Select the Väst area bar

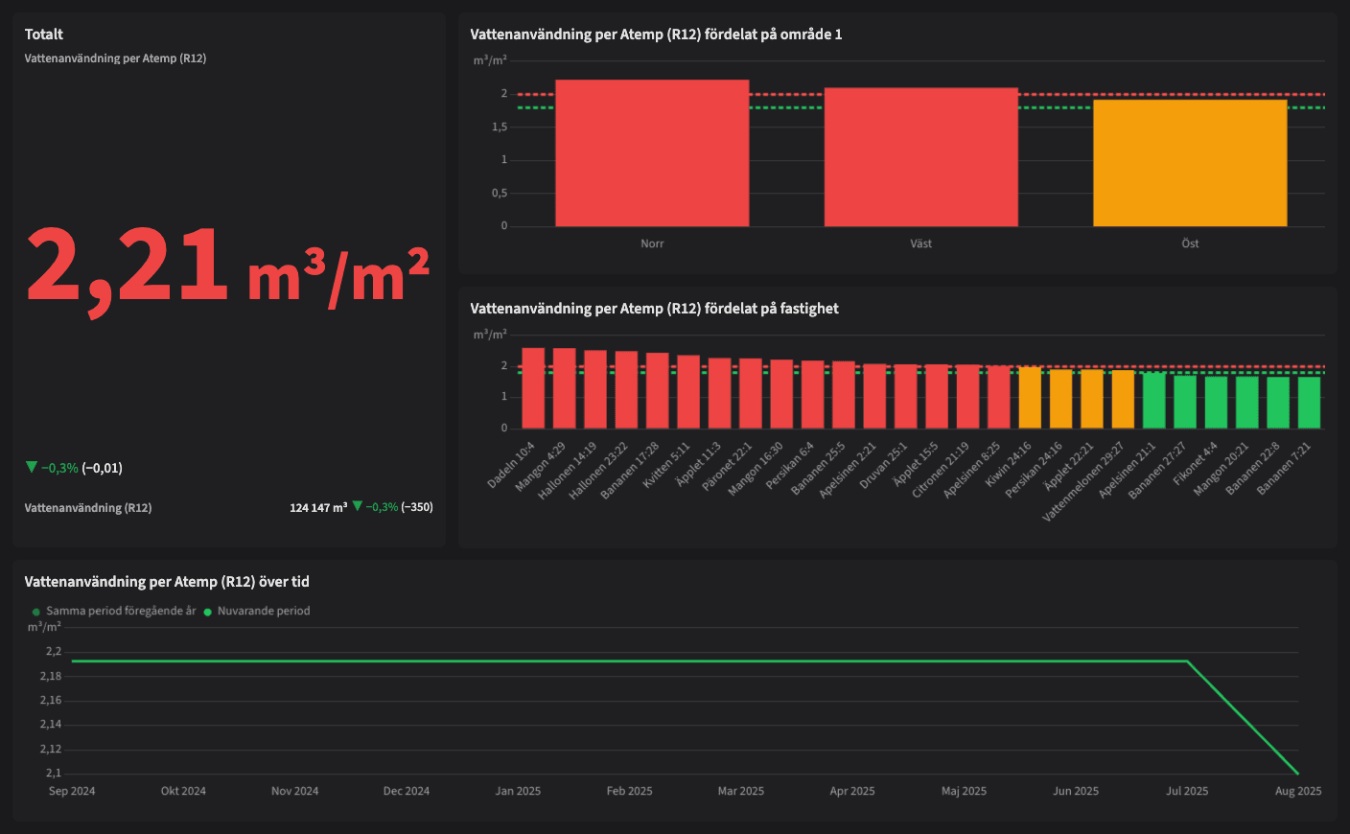(x=920, y=158)
